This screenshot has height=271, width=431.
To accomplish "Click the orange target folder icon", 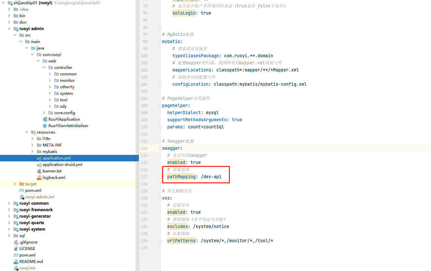I will [22, 184].
